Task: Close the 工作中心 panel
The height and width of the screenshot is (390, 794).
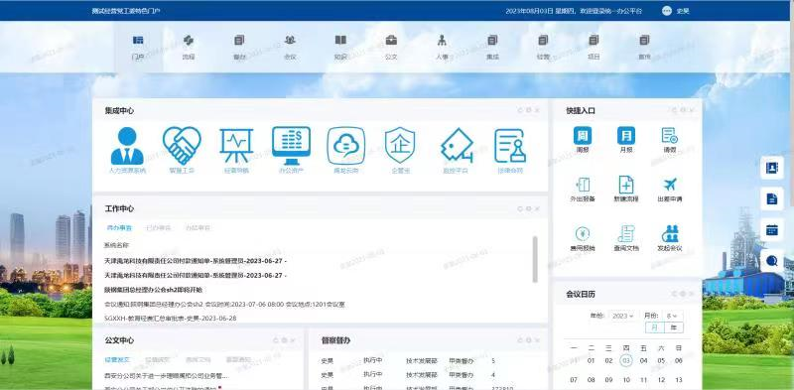Action: click(x=537, y=208)
